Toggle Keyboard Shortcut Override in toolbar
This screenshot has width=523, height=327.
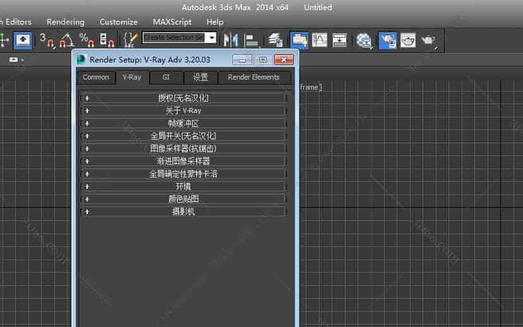(23, 40)
